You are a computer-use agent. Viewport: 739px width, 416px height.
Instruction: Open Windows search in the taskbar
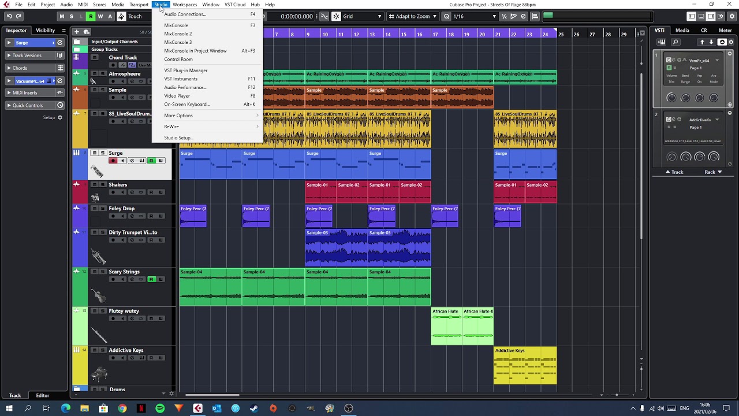coord(27,408)
